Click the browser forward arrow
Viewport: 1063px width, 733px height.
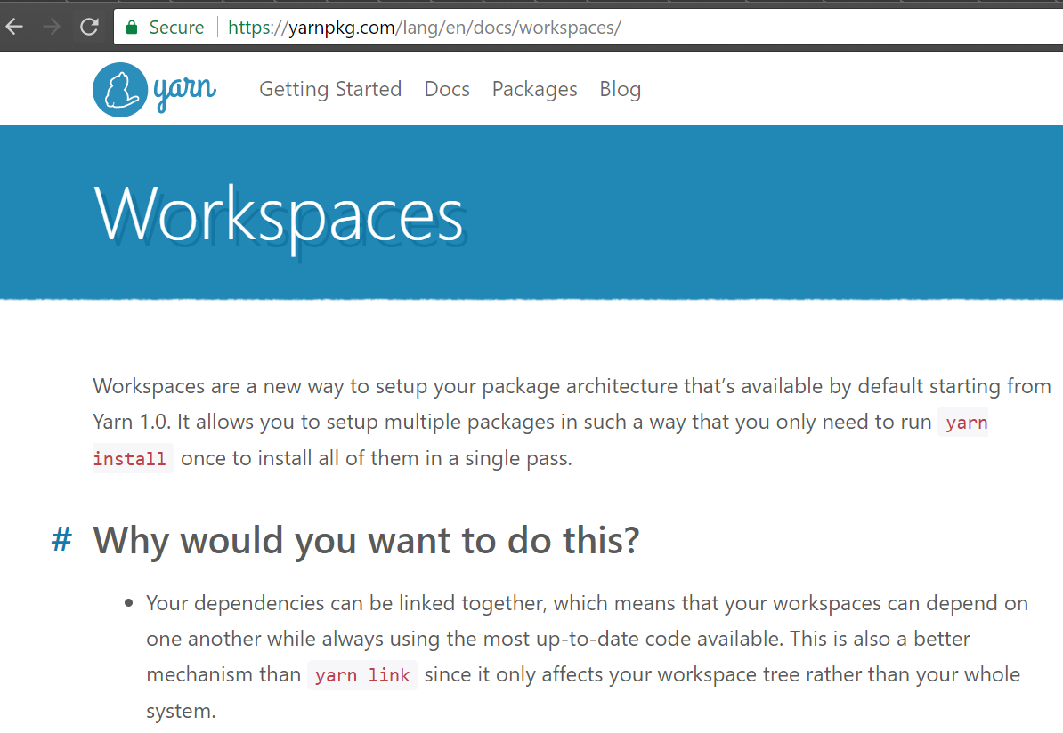(52, 27)
